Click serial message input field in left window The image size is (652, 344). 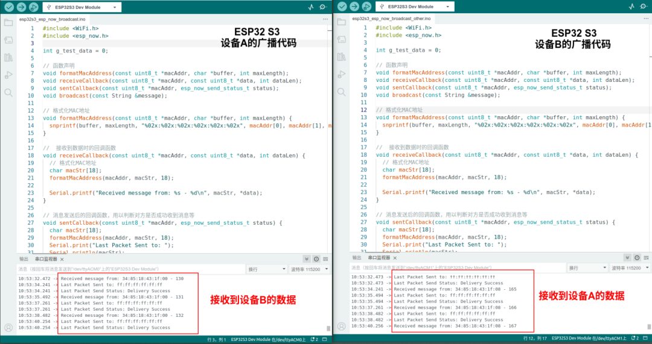click(131, 269)
